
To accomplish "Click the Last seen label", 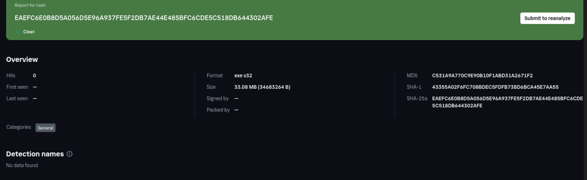I will click(17, 98).
